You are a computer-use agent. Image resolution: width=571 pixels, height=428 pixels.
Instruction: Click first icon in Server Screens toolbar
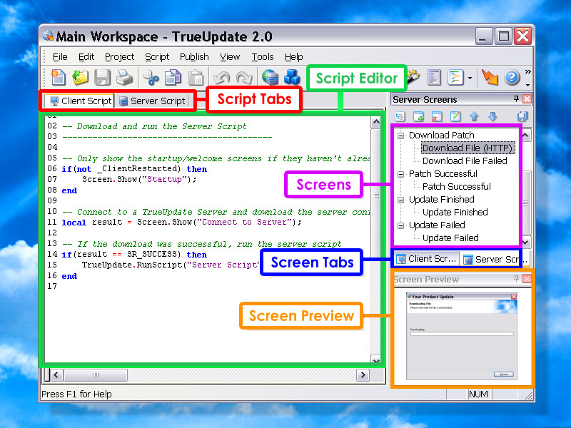[x=400, y=116]
